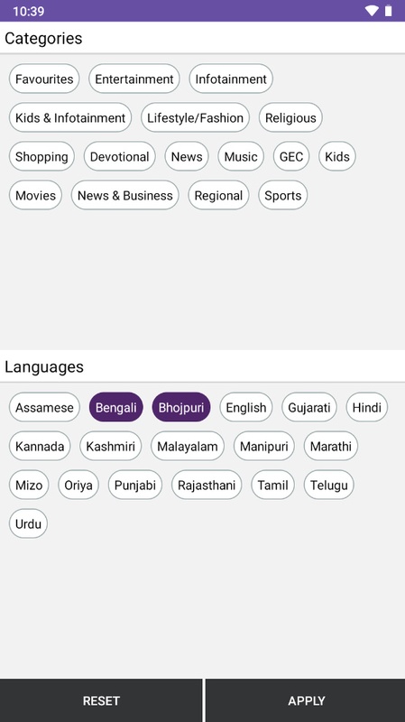Select the Rajasthani language chip

pos(207,485)
